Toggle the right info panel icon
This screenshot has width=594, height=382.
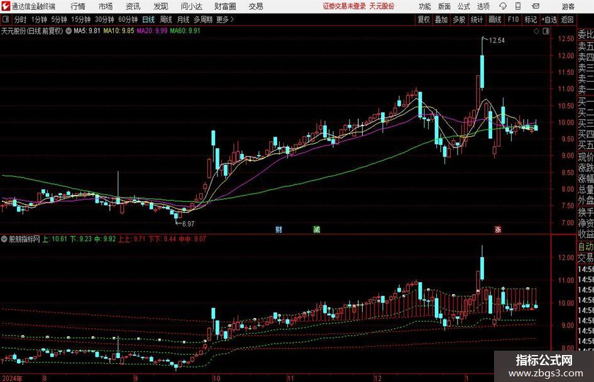[x=546, y=31]
